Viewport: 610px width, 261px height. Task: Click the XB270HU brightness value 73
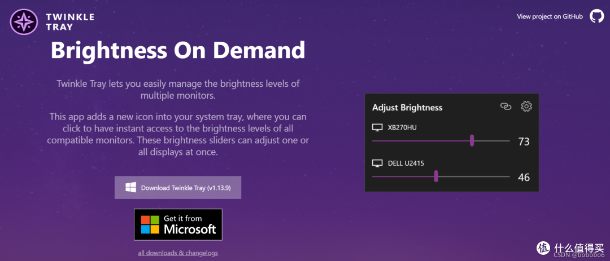coord(524,141)
